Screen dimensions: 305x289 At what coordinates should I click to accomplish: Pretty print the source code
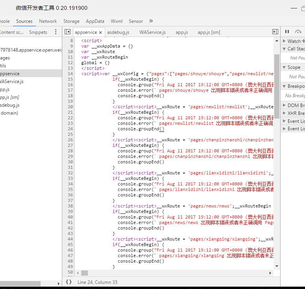[69, 282]
